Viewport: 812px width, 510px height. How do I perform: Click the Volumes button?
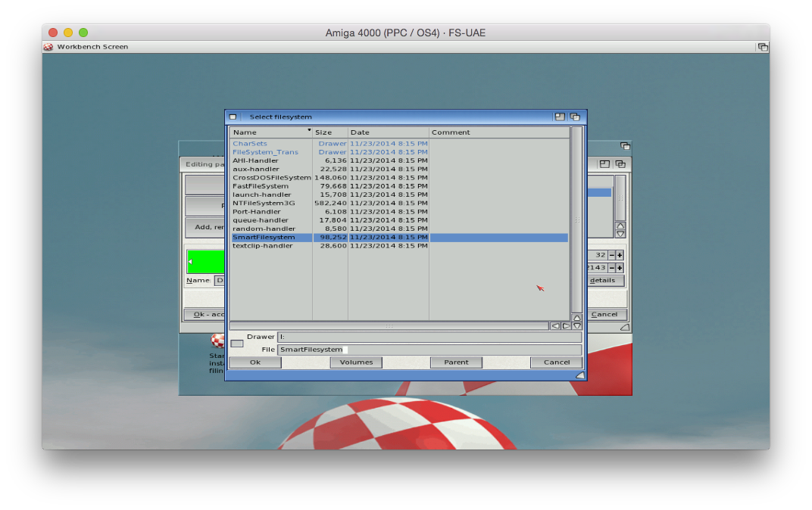pos(356,362)
